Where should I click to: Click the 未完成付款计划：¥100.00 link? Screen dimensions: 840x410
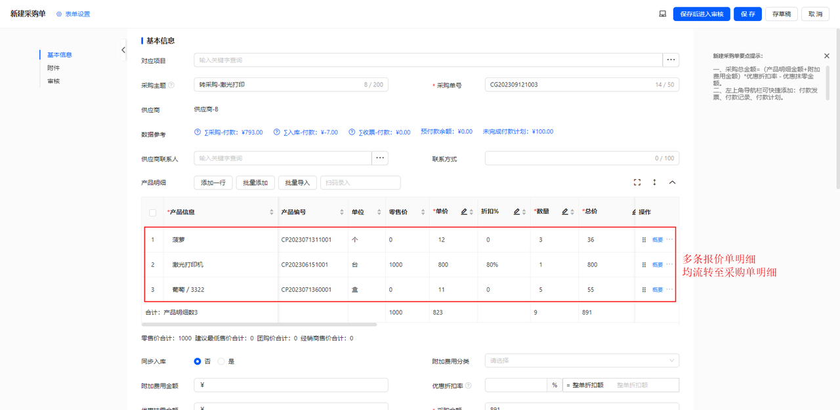tap(518, 131)
